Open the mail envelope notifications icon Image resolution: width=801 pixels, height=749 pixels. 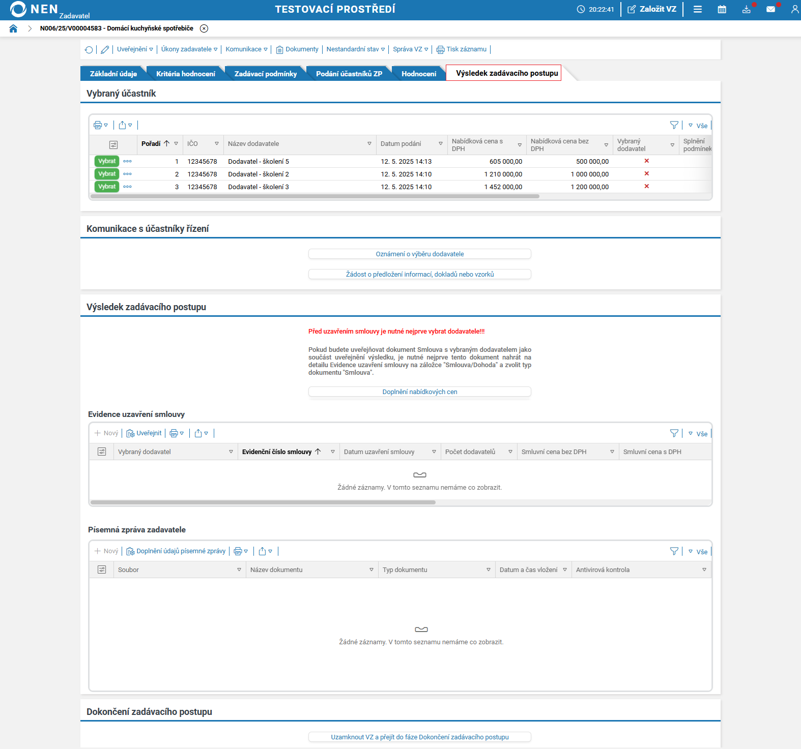770,9
